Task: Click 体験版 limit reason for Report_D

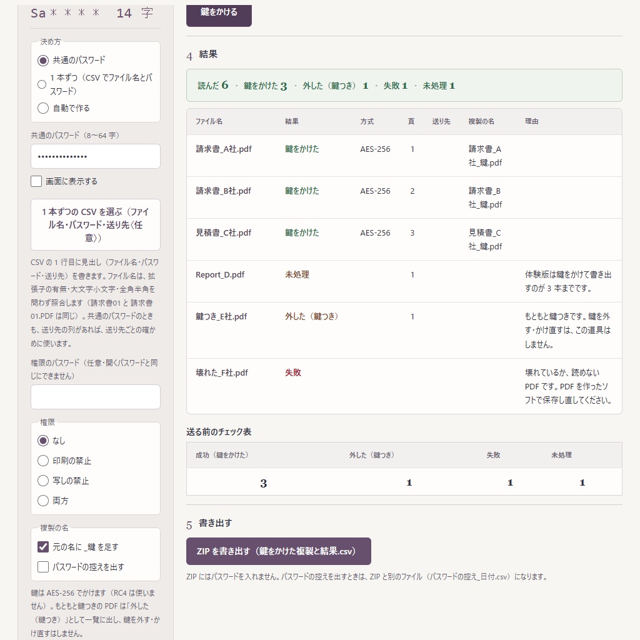Action: 568,282
